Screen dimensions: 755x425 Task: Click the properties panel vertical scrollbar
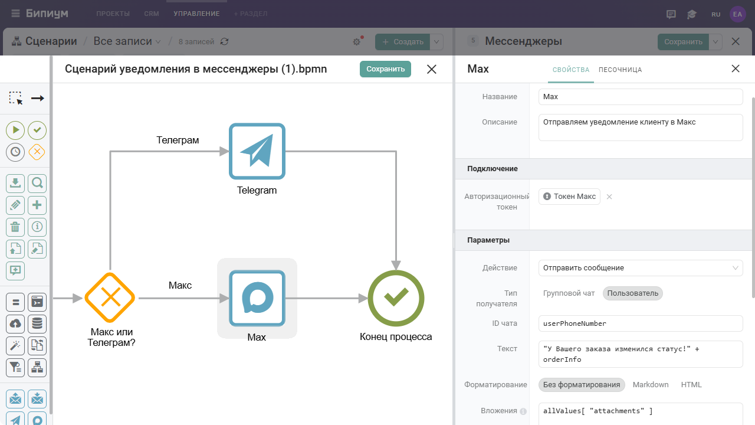coord(753,198)
